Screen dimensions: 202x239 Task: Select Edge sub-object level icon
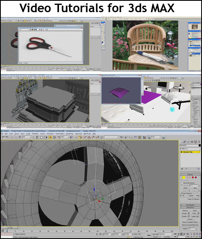(x=187, y=177)
